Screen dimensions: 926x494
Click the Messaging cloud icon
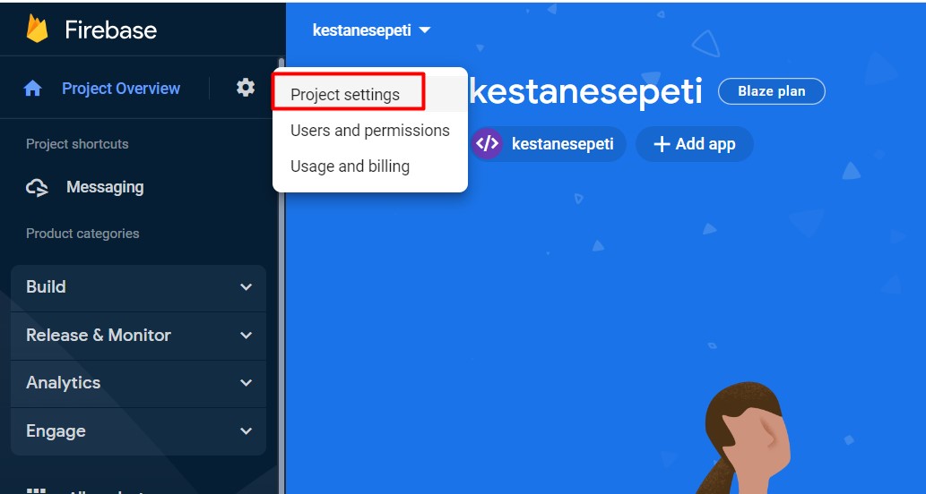(38, 188)
